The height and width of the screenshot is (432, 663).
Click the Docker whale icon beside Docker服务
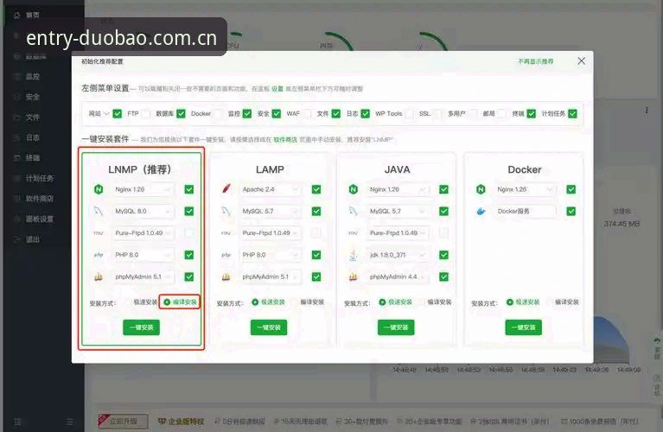[481, 211]
